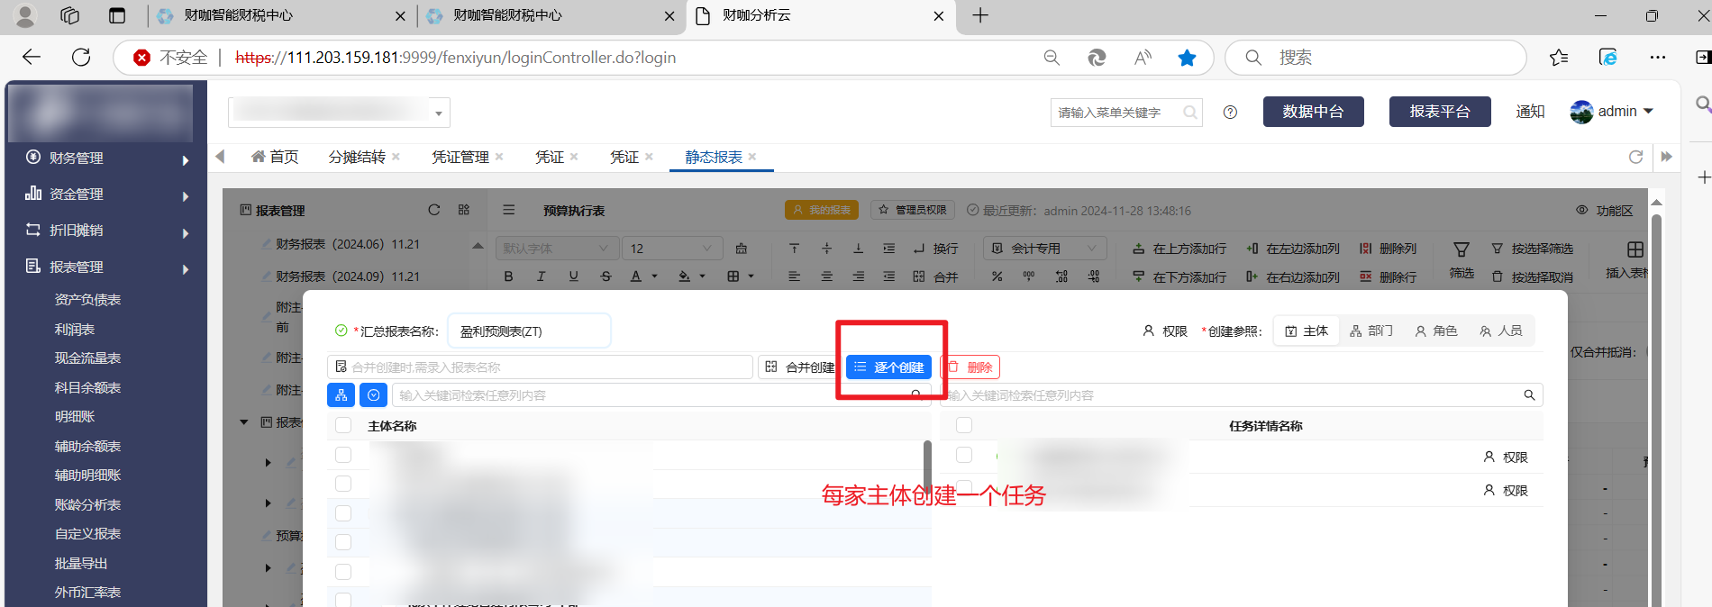Tick the first row checkbox under 主体名称

[343, 455]
